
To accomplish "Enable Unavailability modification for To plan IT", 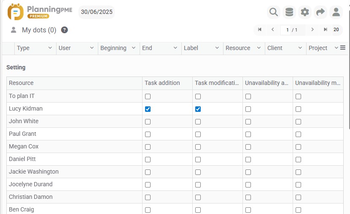I will pos(299,96).
